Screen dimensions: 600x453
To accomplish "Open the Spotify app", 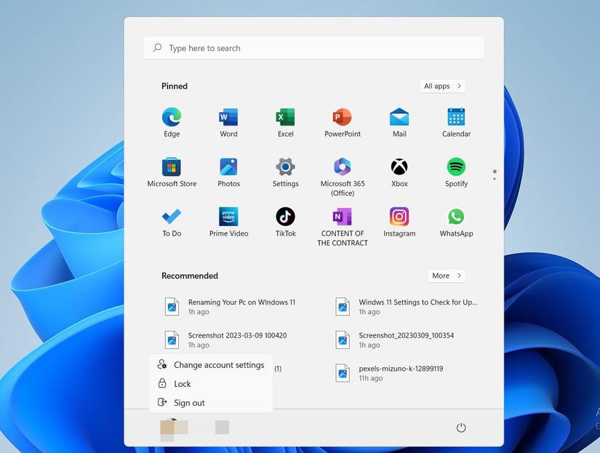I will [456, 167].
